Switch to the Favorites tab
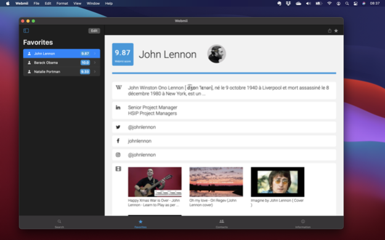Screen dimensions: 385x240 tap(140, 223)
